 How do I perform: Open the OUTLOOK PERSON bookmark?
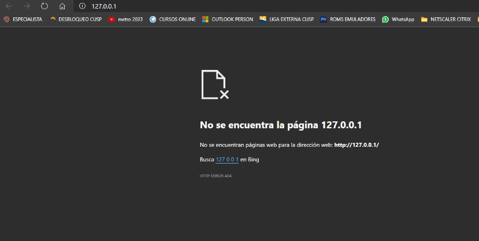[x=227, y=19]
